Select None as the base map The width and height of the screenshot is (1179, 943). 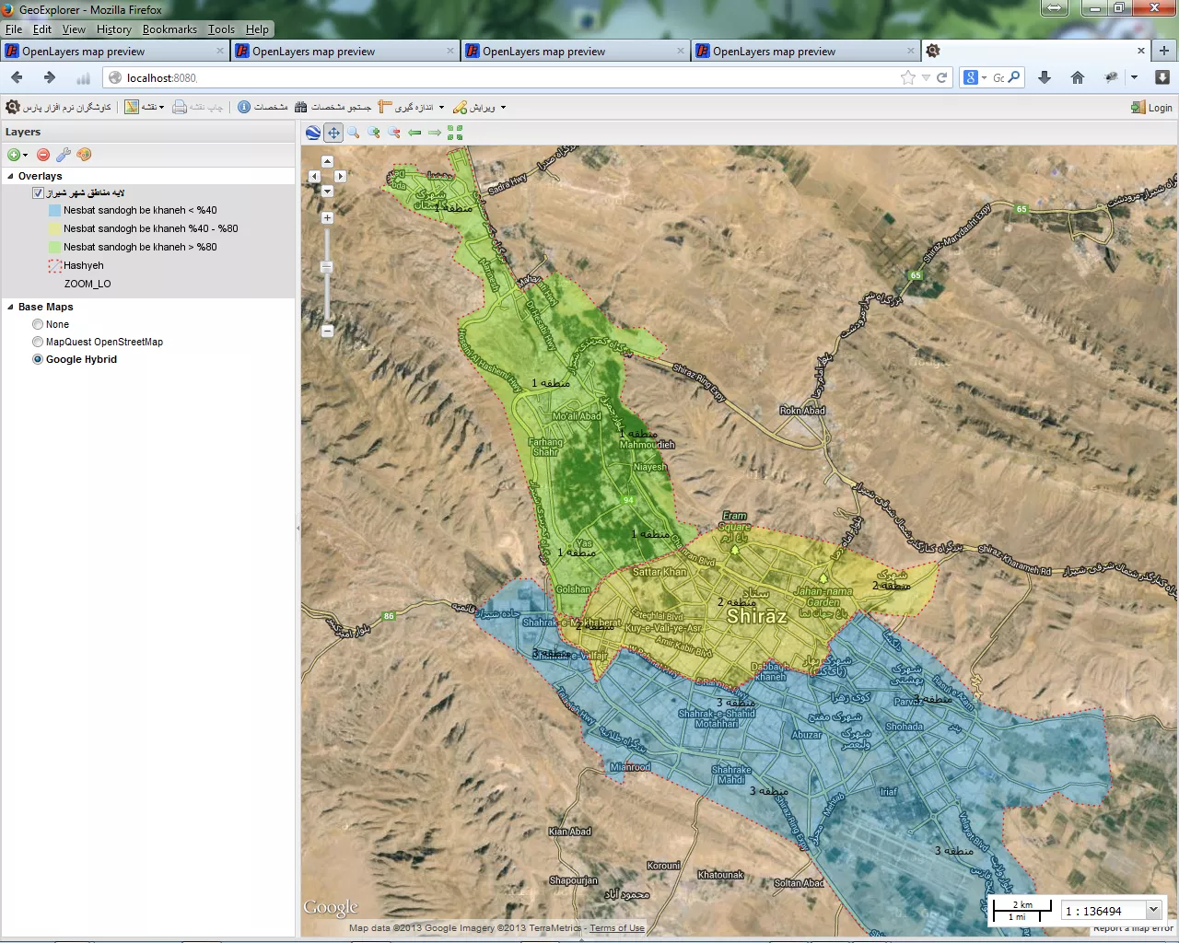(38, 324)
